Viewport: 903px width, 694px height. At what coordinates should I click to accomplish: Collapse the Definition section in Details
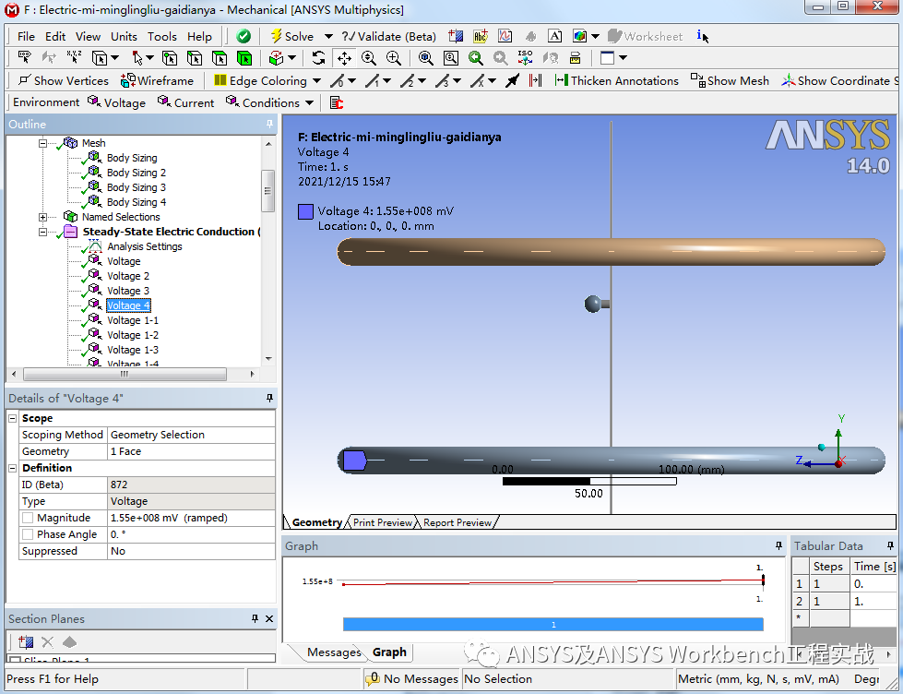(13, 468)
